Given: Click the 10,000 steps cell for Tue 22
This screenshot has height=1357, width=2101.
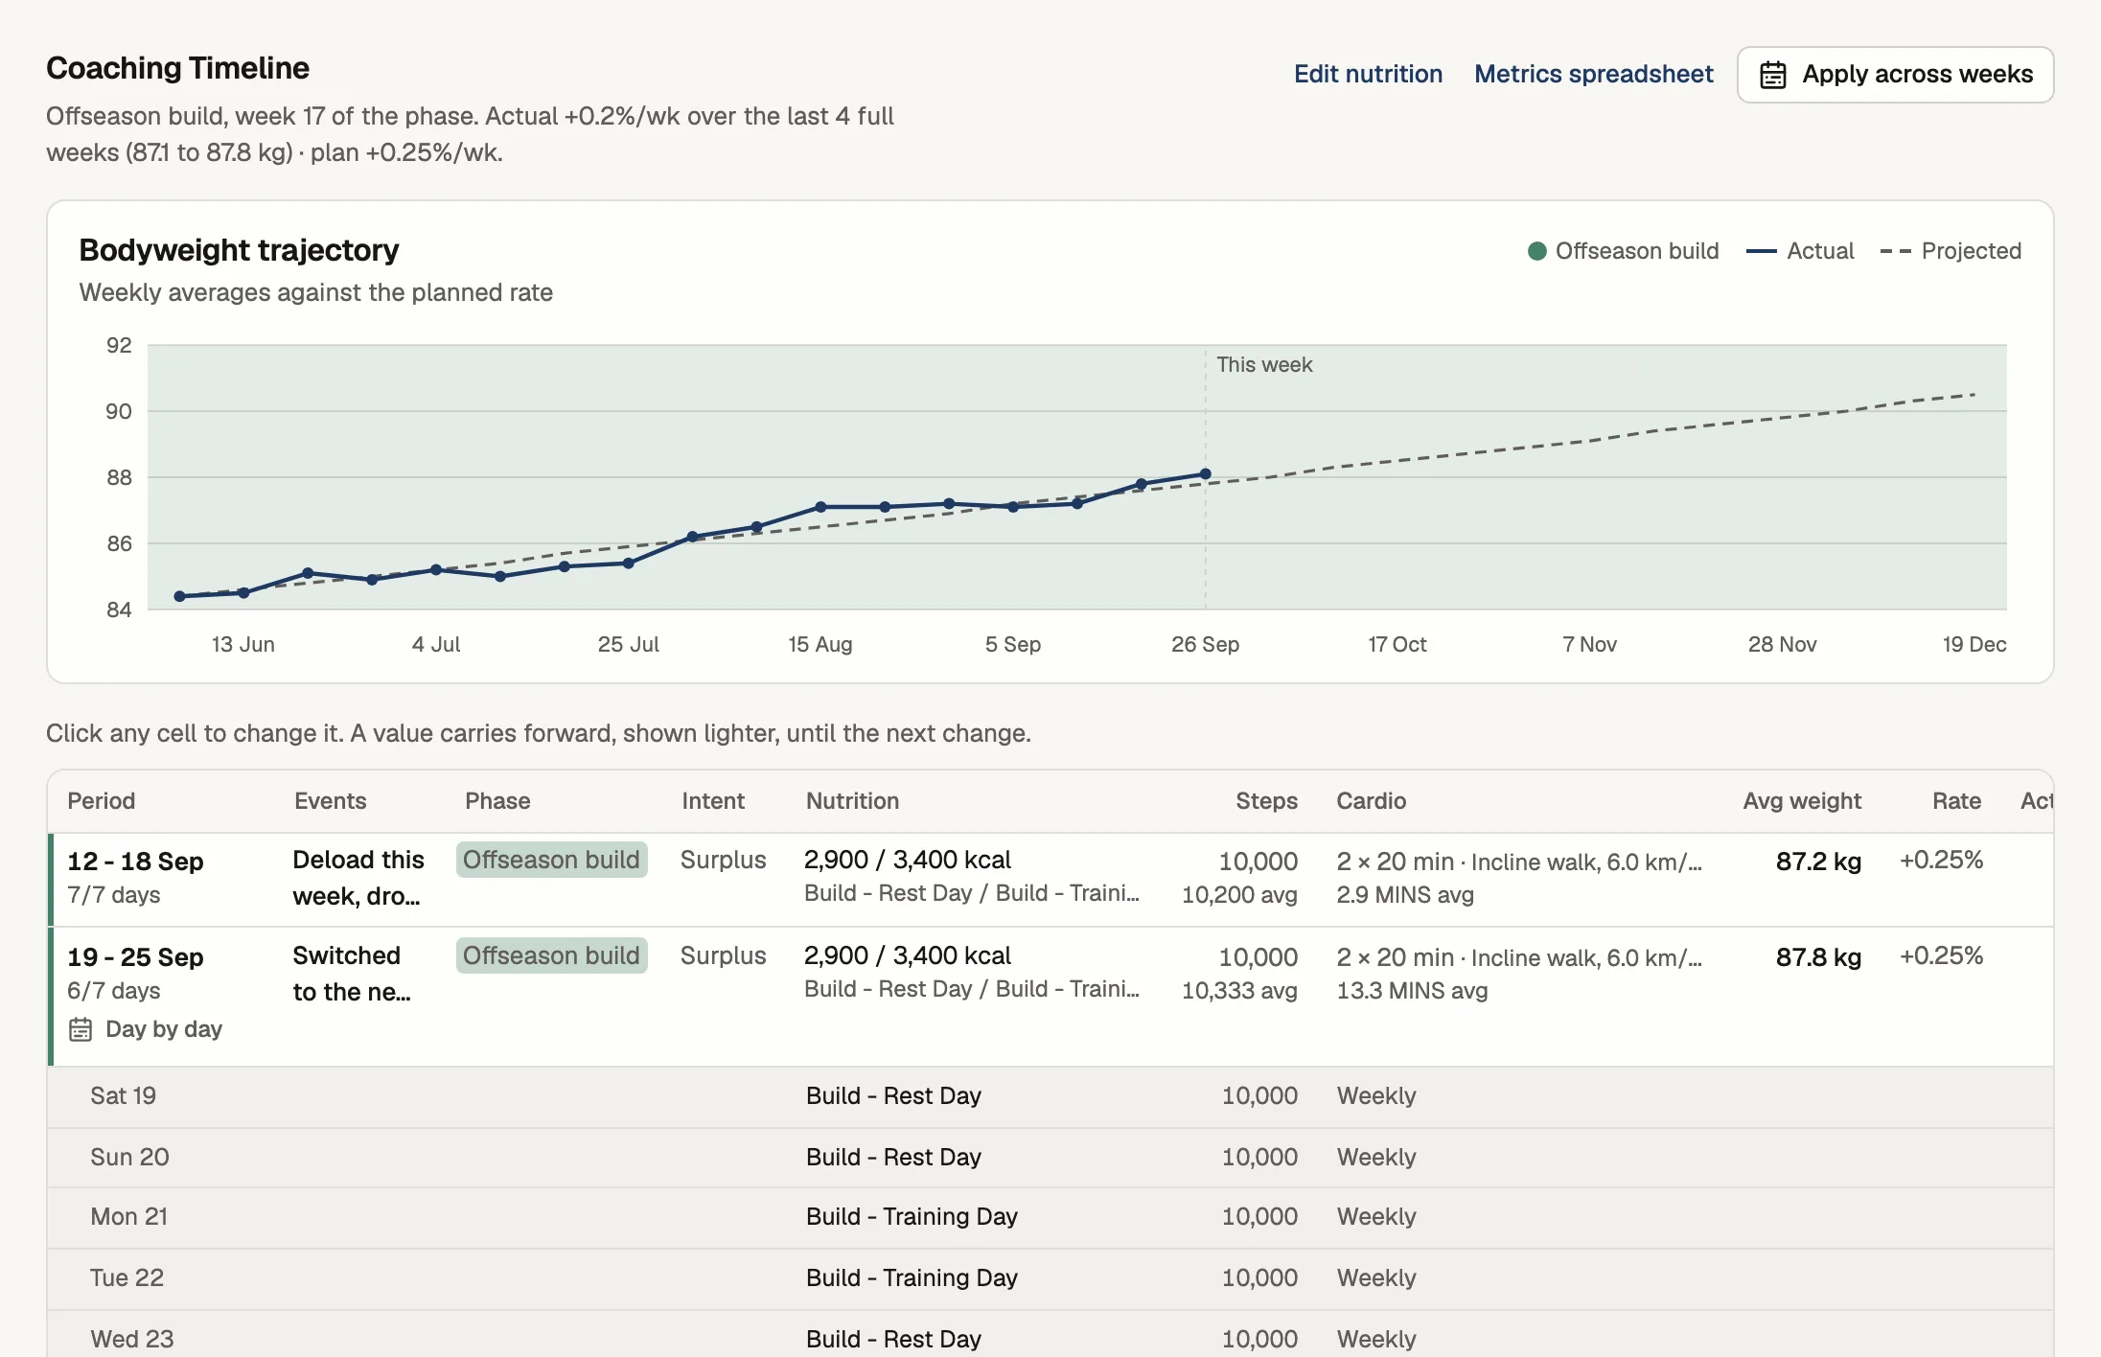Looking at the screenshot, I should tap(1259, 1277).
